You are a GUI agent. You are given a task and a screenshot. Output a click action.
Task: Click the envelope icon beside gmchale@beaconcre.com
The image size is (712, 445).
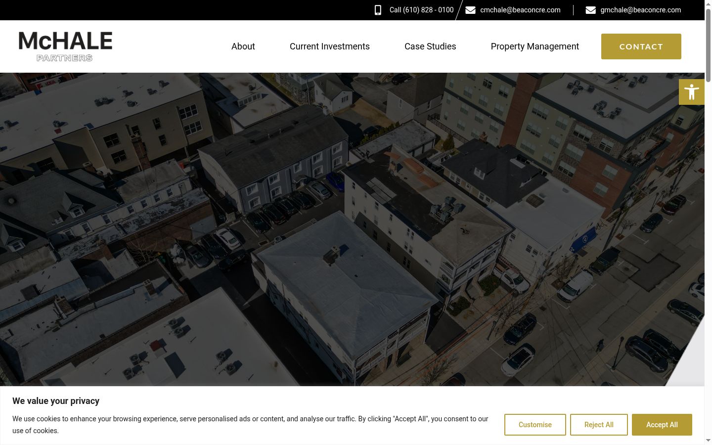[x=590, y=10]
